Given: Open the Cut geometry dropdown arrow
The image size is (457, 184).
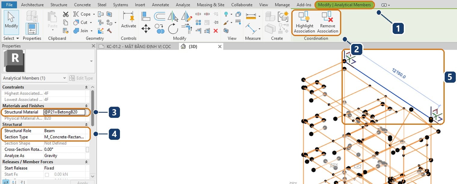Looking at the screenshot, I should pyautogui.click(x=91, y=23).
